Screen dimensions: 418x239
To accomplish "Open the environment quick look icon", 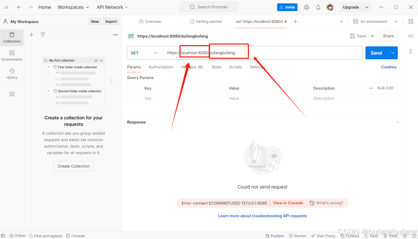I will click(411, 21).
